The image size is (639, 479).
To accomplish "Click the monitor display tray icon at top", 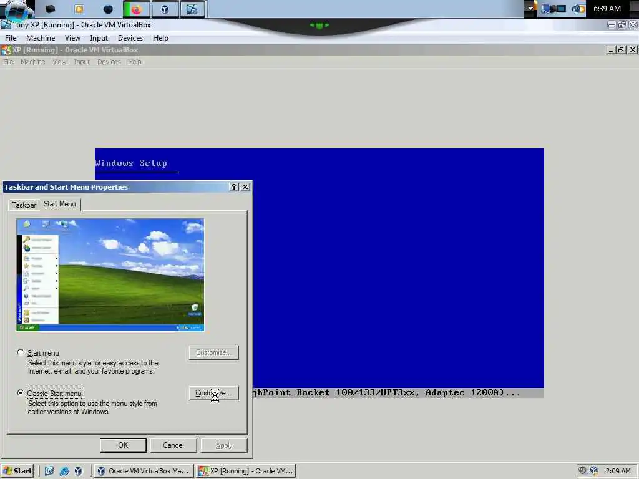I will (x=560, y=9).
